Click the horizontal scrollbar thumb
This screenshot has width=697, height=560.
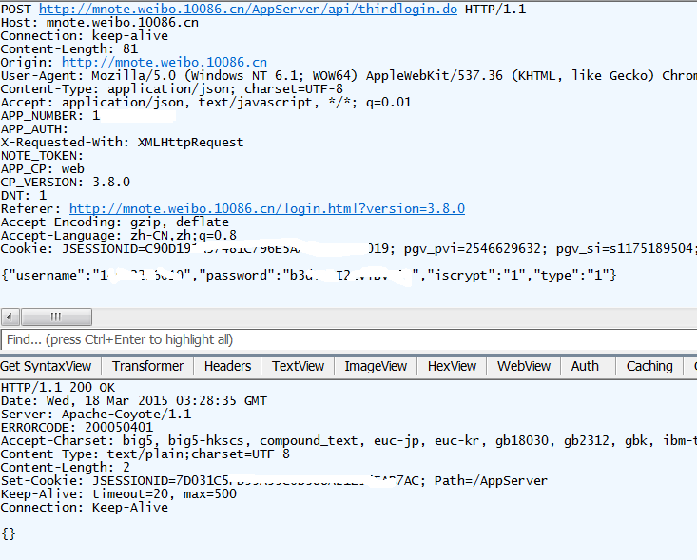coord(56,317)
